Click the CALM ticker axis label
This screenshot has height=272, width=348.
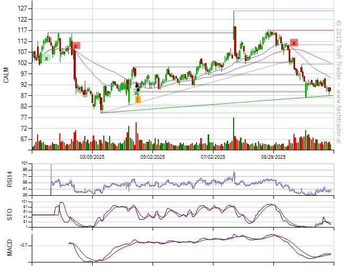click(6, 75)
